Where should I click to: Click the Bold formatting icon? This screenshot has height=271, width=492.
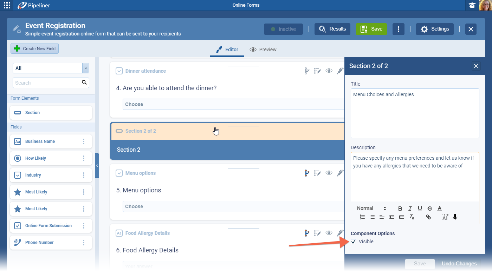pos(400,209)
